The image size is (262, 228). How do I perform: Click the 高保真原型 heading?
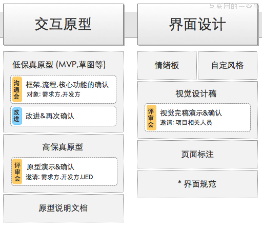click(x=63, y=147)
